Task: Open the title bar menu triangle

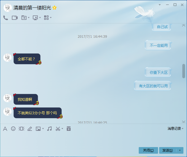Action: (160, 5)
